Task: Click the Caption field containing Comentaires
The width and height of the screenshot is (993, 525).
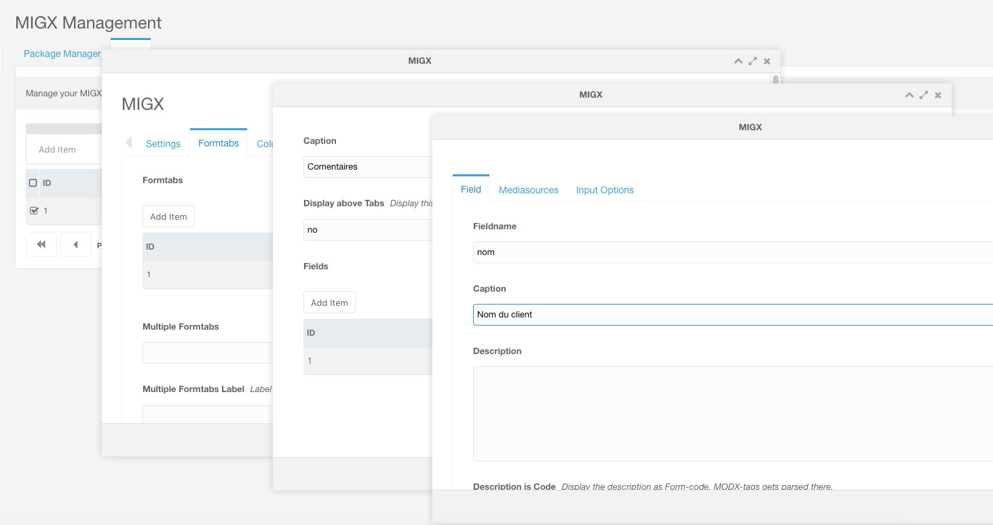Action: 368,167
